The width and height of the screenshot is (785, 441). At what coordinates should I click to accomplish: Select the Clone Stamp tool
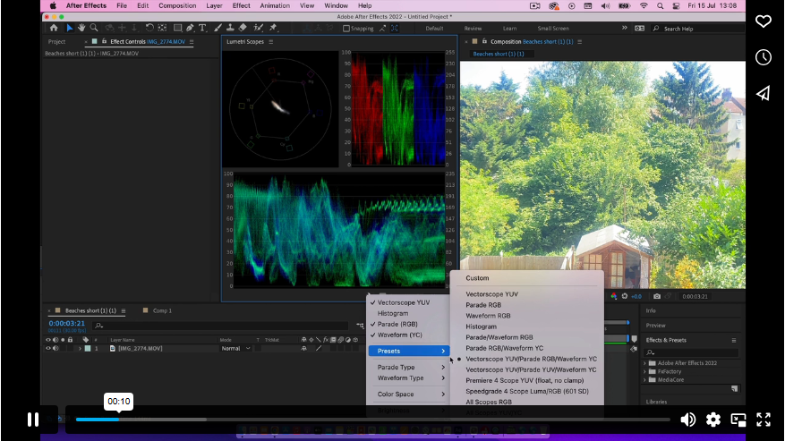coord(230,28)
